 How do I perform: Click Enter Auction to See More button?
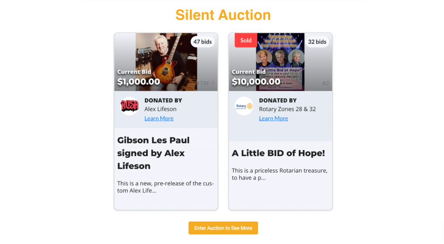pyautogui.click(x=223, y=228)
